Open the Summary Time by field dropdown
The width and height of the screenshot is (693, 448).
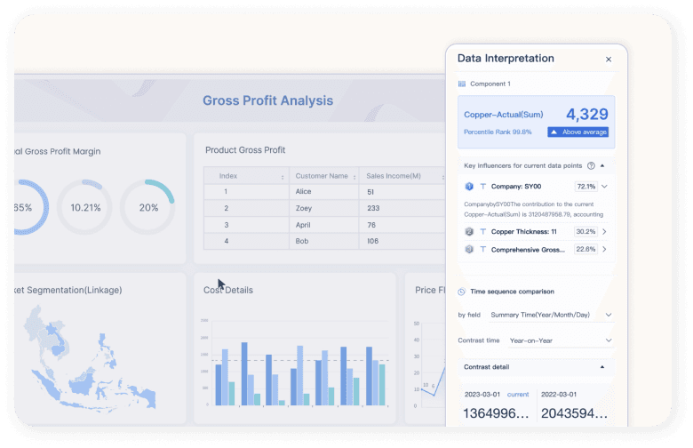pos(549,315)
